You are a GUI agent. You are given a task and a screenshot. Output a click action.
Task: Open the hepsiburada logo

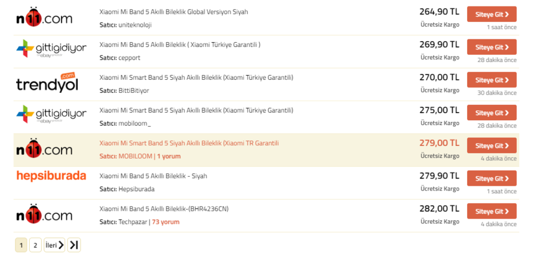pos(51,176)
